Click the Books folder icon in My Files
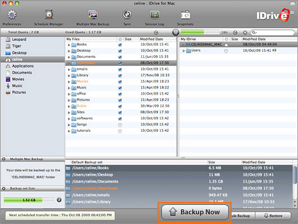The height and width of the screenshot is (224, 298). (x=74, y=45)
